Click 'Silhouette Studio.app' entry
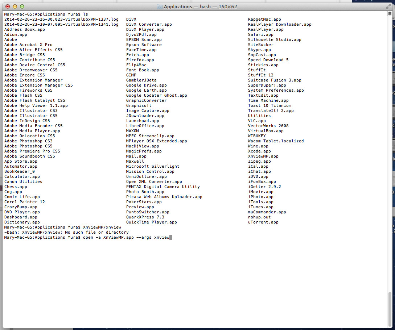The image size is (395, 330). click(x=275, y=39)
